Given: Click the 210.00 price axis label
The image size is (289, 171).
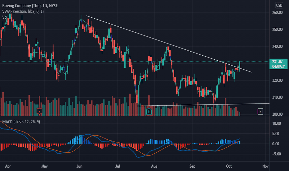Looking at the screenshot, I should click(278, 97).
